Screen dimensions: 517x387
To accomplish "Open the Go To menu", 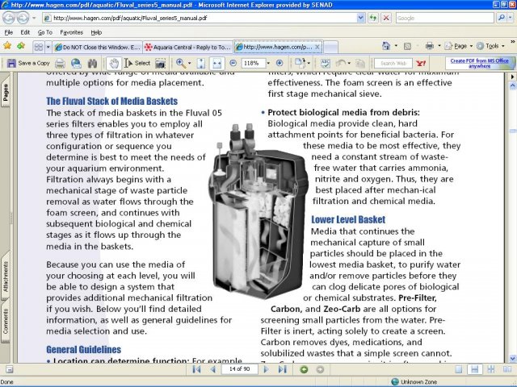I will click(x=45, y=32).
